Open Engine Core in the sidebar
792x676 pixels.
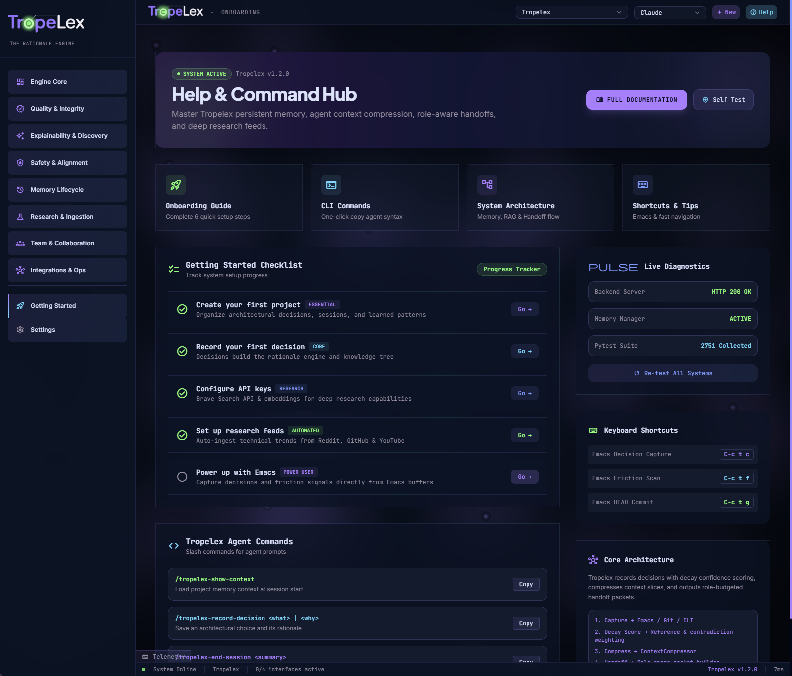pyautogui.click(x=67, y=82)
